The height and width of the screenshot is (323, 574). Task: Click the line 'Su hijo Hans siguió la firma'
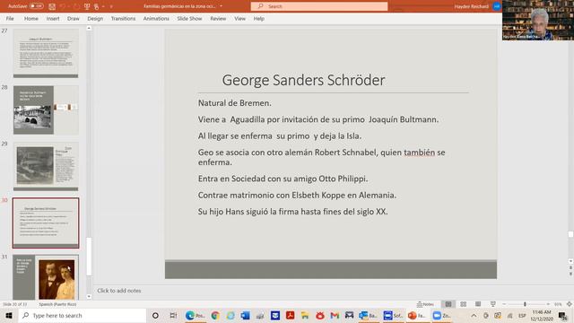tap(293, 212)
